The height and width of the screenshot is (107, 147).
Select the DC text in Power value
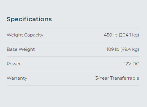pyautogui.click(x=136, y=64)
